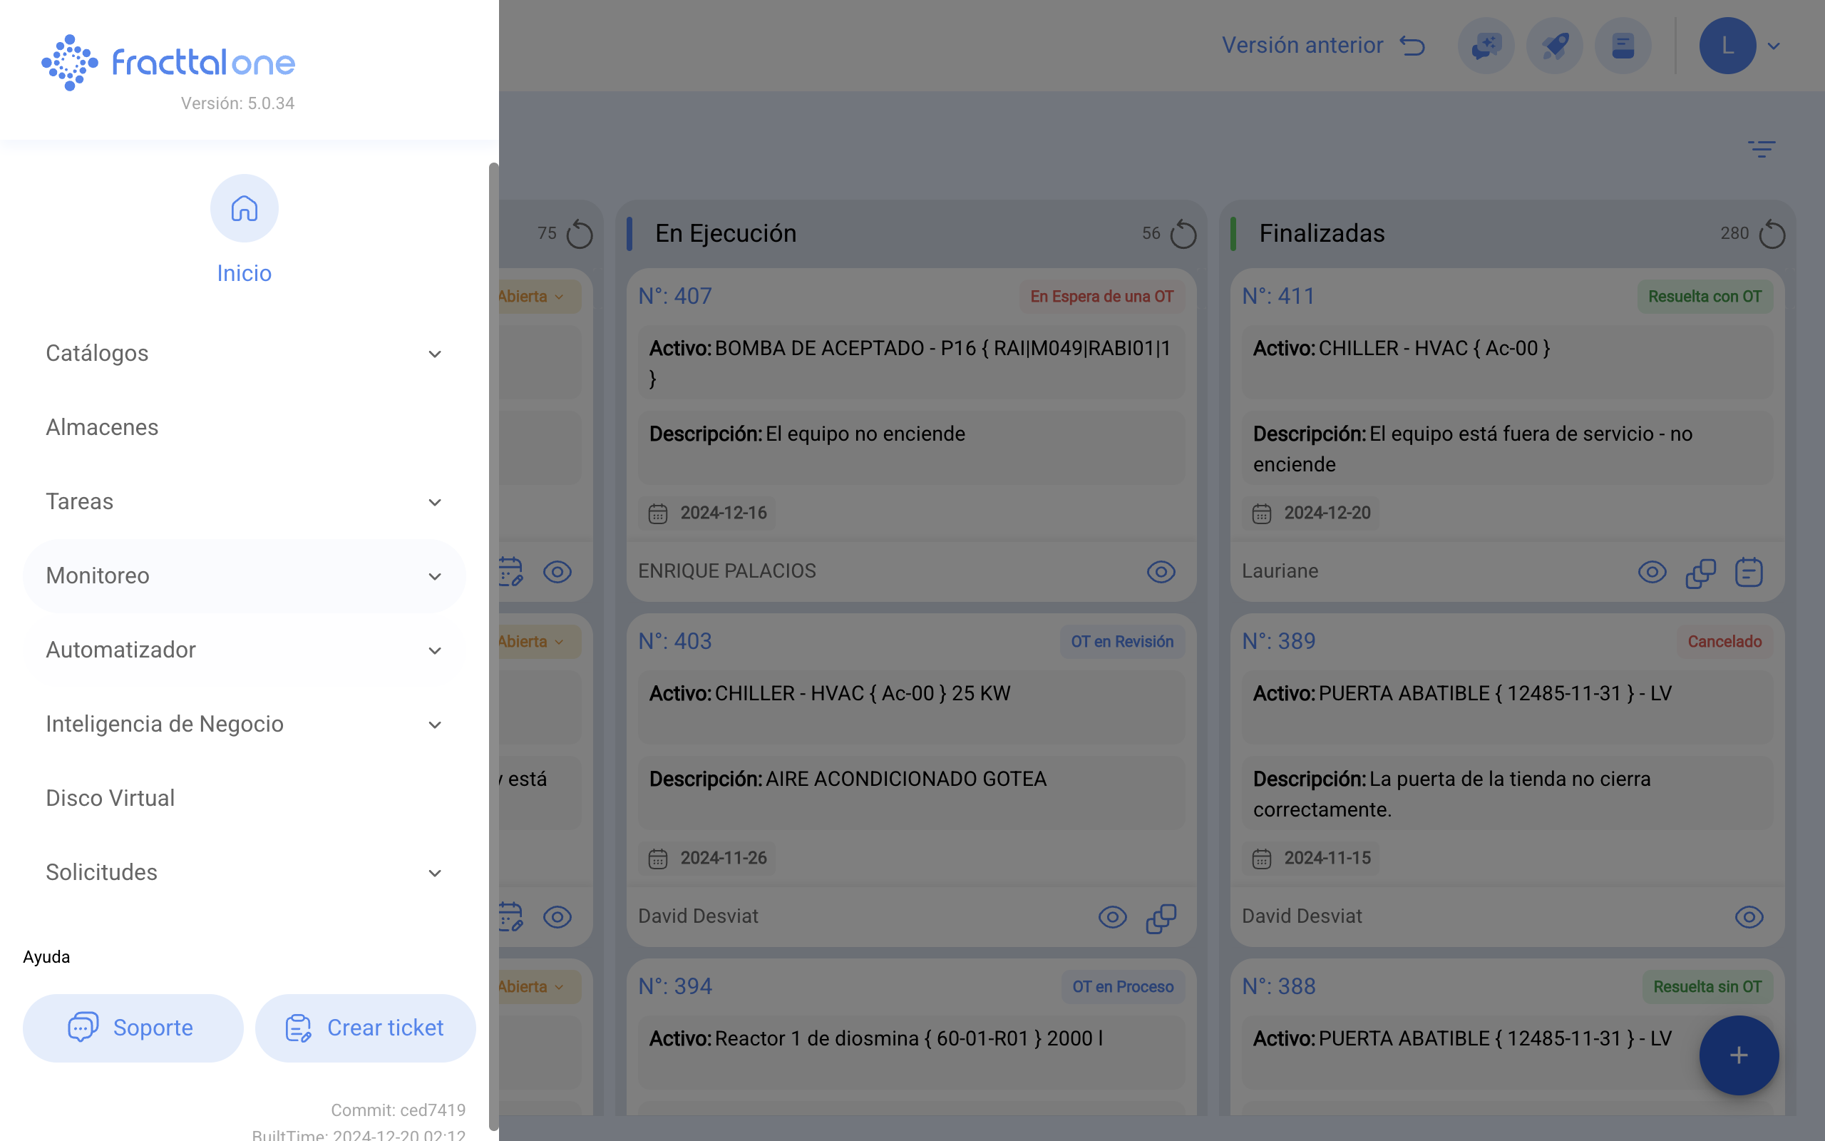Viewport: 1825px width, 1141px height.
Task: Click the Inicio home icon
Action: [x=244, y=208]
